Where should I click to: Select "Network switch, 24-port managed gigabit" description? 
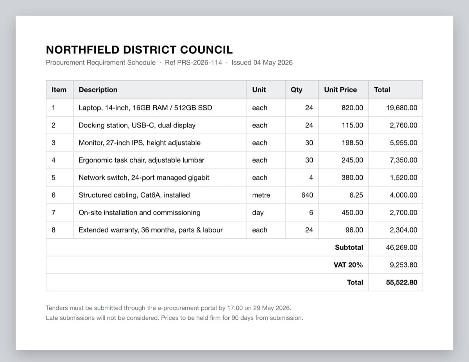(144, 178)
